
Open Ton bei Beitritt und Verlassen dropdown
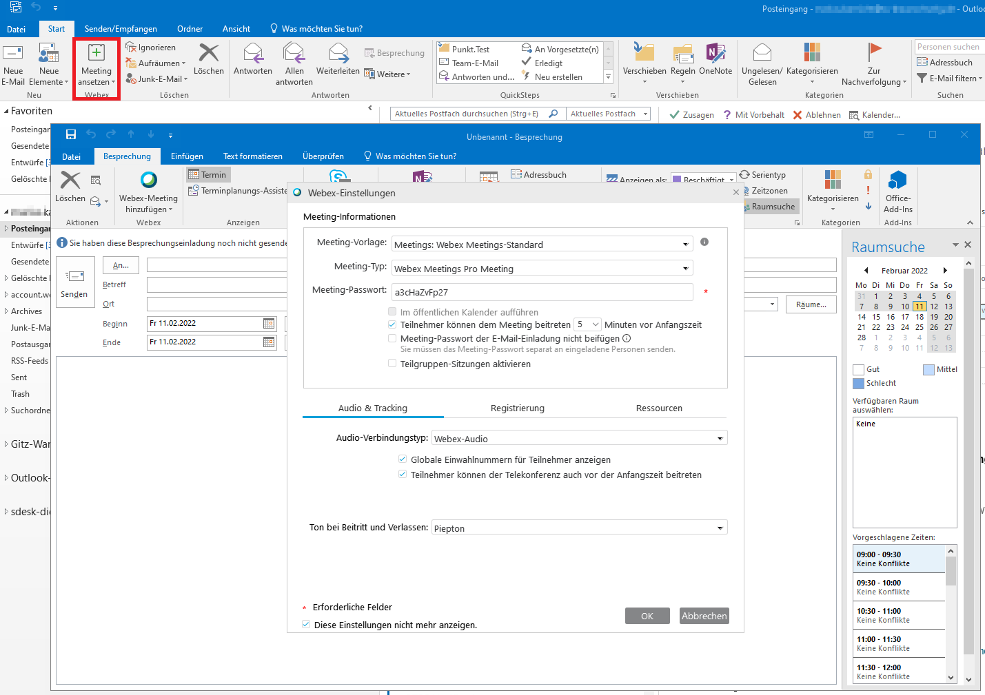pyautogui.click(x=579, y=528)
